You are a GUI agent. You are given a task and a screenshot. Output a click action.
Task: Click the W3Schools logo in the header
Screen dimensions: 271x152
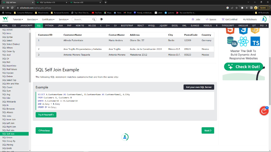click(x=5, y=19)
